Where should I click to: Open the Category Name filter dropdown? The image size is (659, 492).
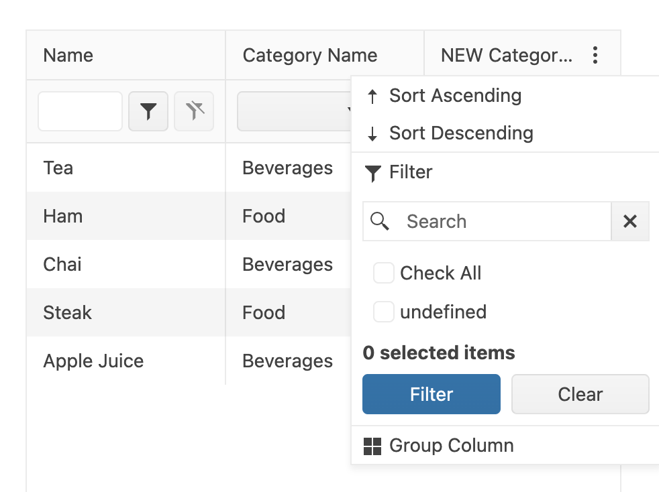[x=295, y=111]
